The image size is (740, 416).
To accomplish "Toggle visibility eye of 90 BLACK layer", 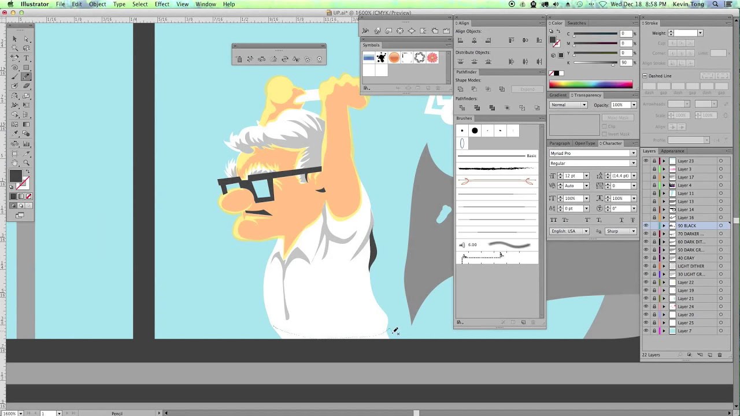I will [646, 226].
